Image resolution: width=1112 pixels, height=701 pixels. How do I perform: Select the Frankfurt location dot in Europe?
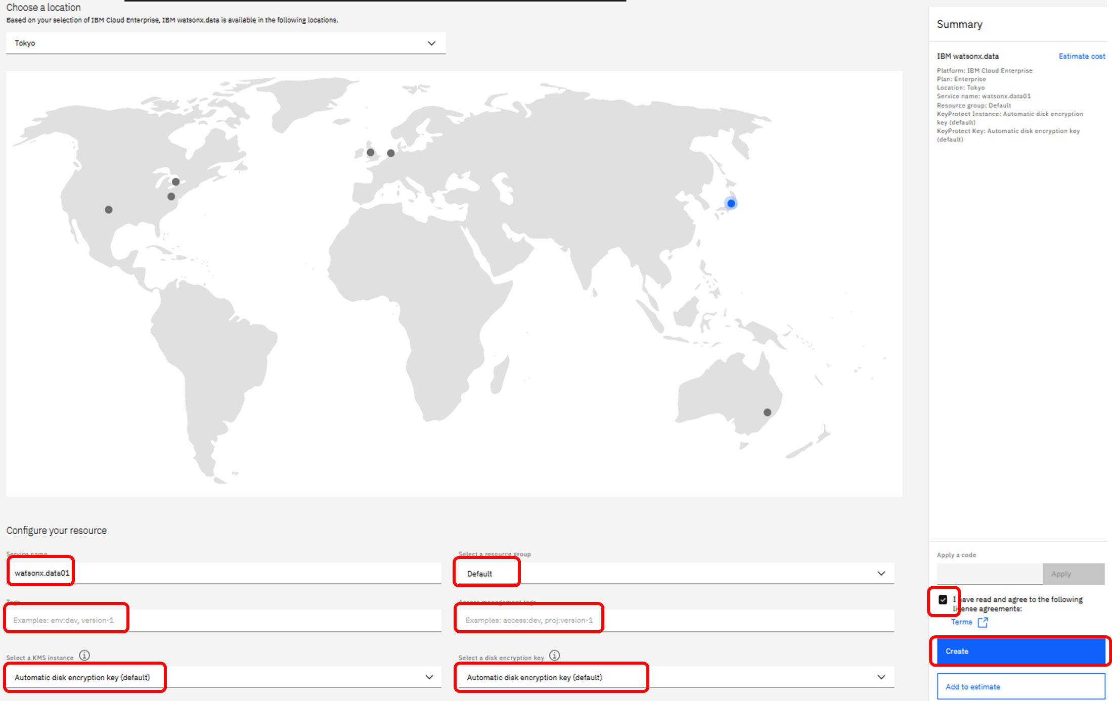391,153
